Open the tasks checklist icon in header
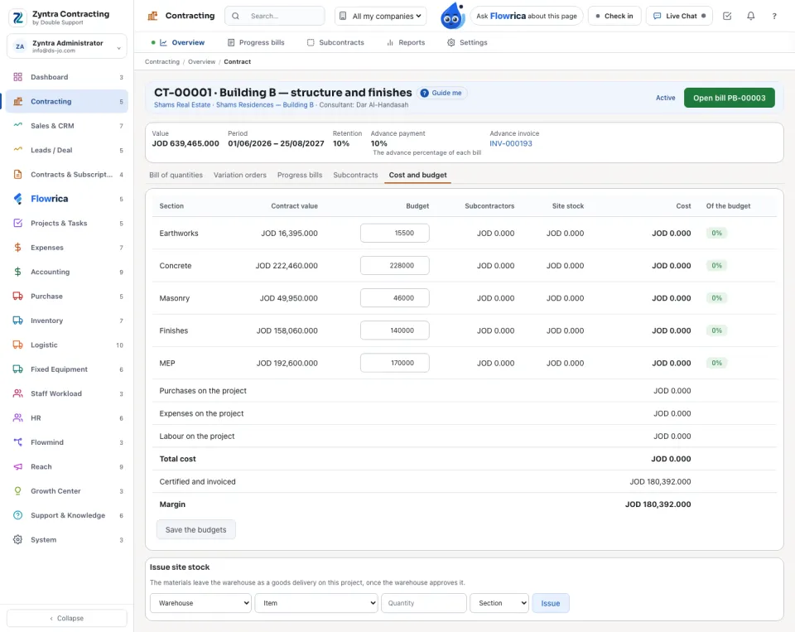The image size is (795, 632). [727, 17]
